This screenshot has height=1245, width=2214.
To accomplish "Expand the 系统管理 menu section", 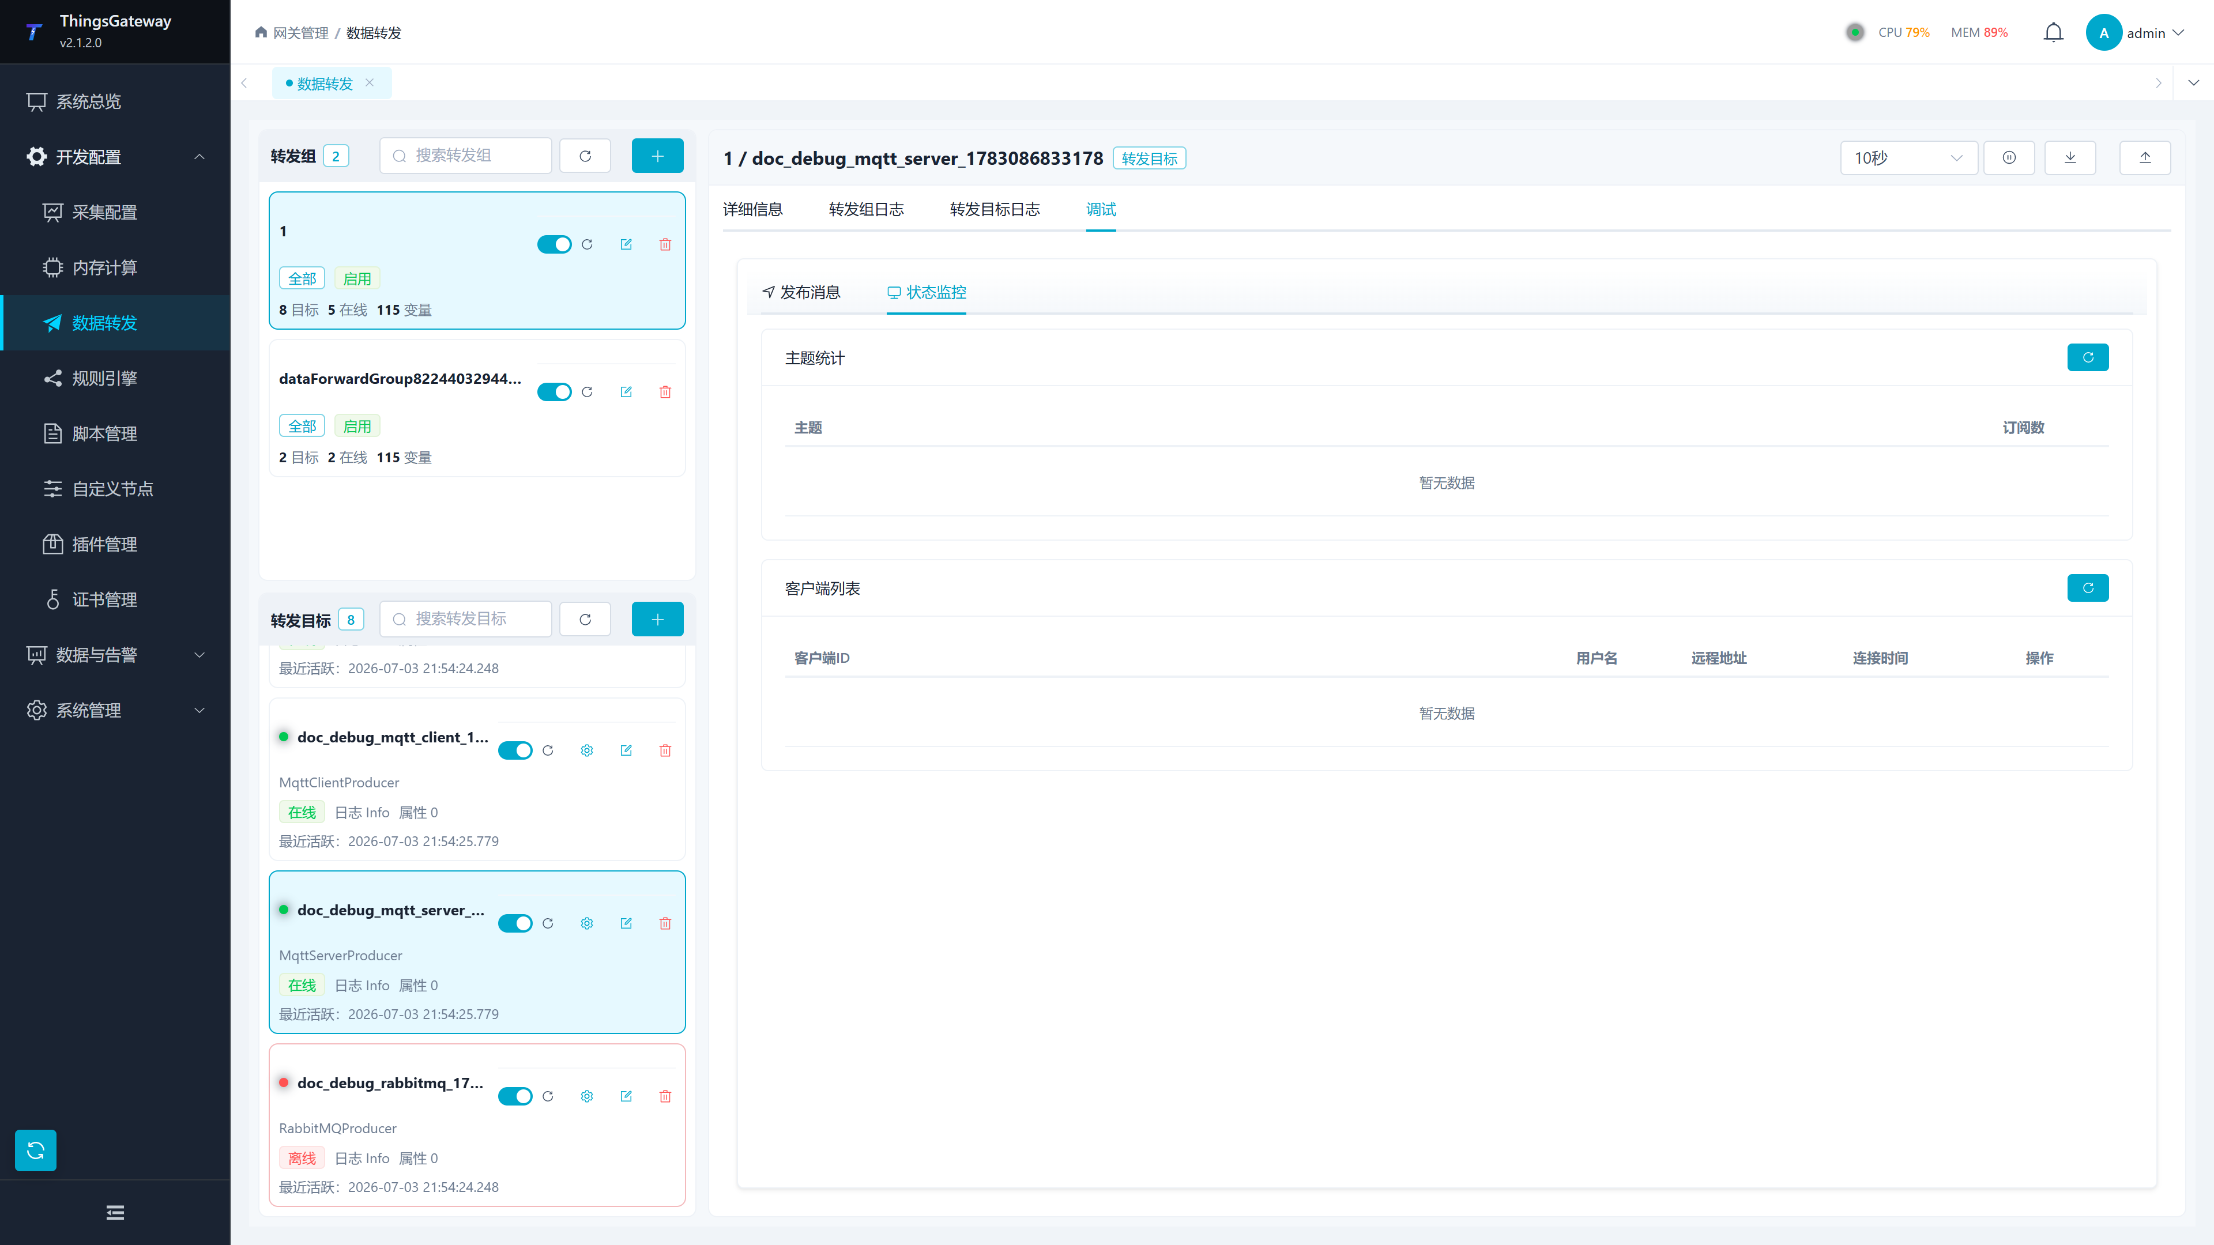I will [x=115, y=711].
